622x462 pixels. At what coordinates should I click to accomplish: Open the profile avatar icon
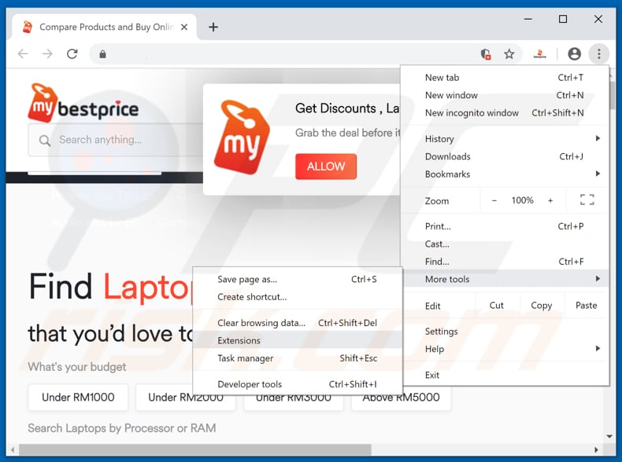click(574, 54)
